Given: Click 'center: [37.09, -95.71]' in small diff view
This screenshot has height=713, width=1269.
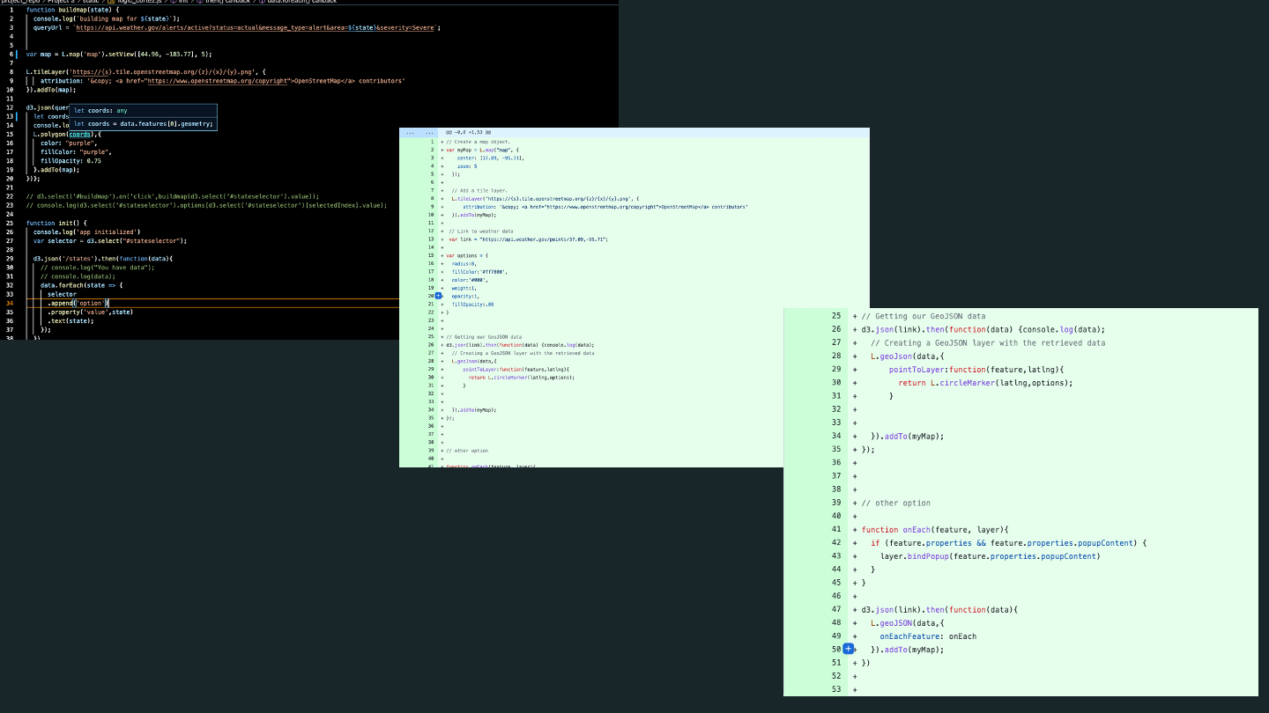Looking at the screenshot, I should 491,158.
